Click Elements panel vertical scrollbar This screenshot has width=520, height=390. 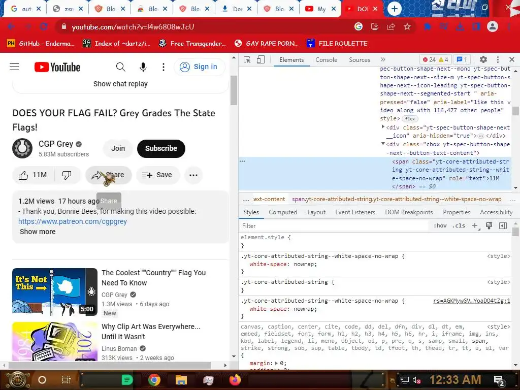(x=515, y=111)
